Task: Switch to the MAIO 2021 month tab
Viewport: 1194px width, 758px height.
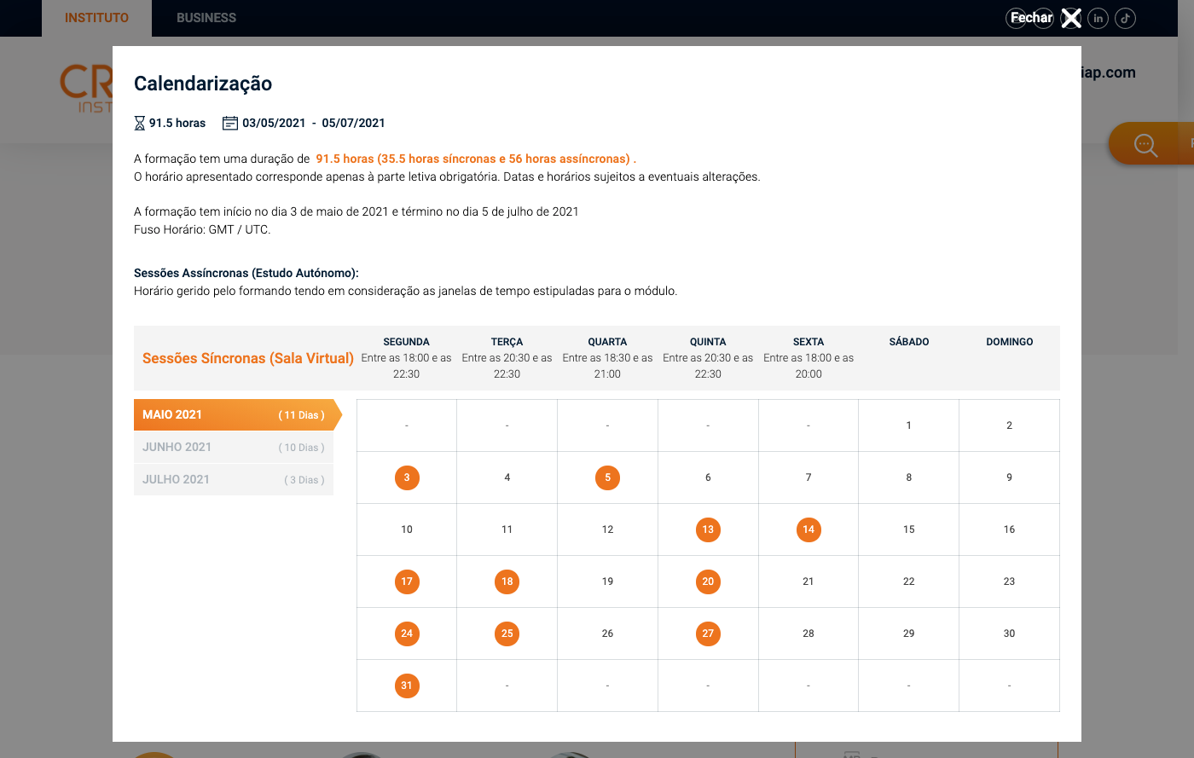Action: click(x=234, y=415)
